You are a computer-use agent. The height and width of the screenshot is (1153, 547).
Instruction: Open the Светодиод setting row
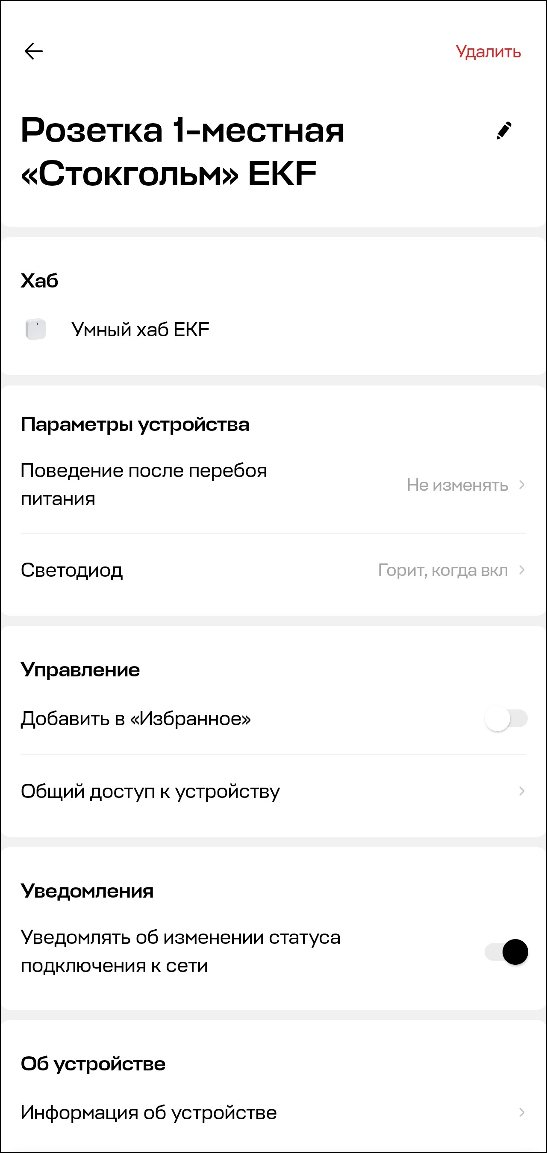71,570
